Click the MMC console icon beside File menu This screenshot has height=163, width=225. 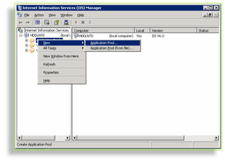[x=20, y=15]
